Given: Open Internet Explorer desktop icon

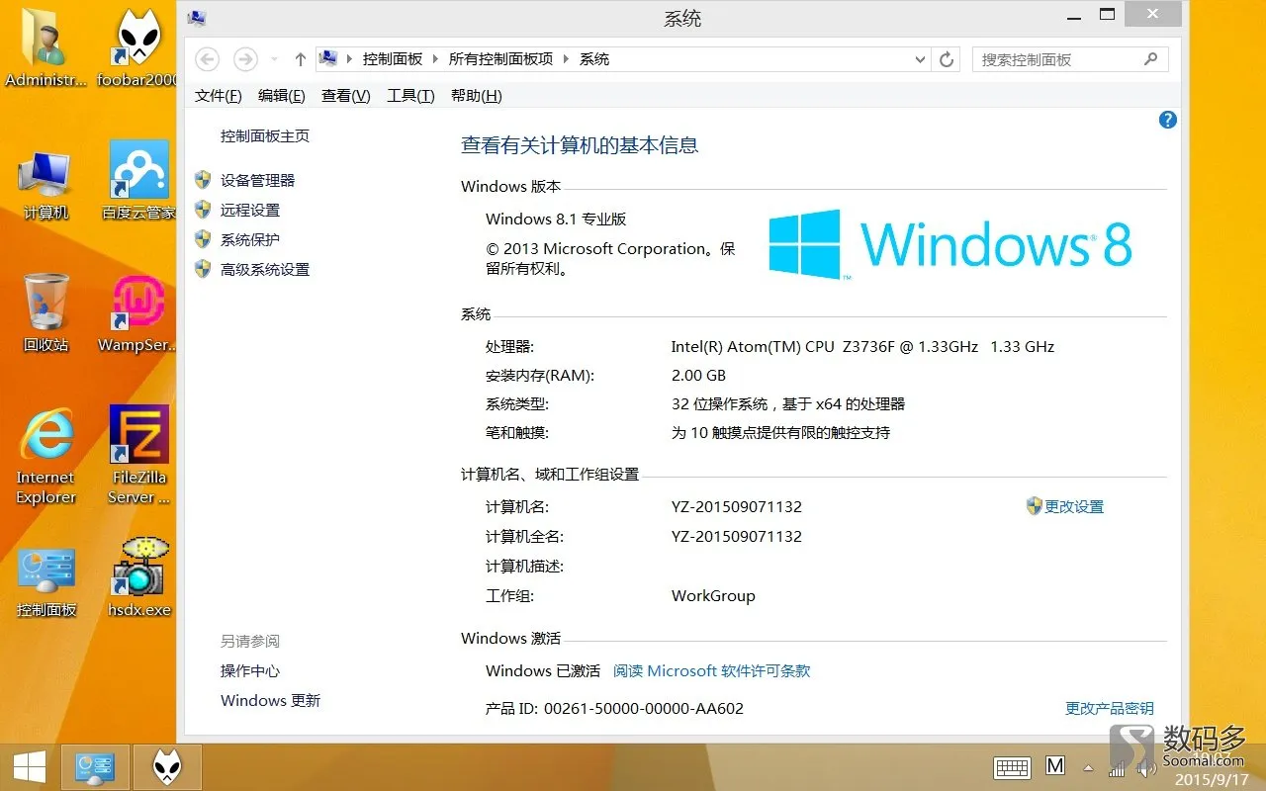Looking at the screenshot, I should (x=45, y=456).
